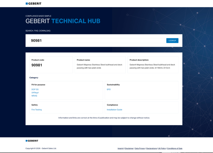Screen dimensions: 213x153
Task: Click the Copyright Geberit Sales Ltd. text
Action: (41, 148)
